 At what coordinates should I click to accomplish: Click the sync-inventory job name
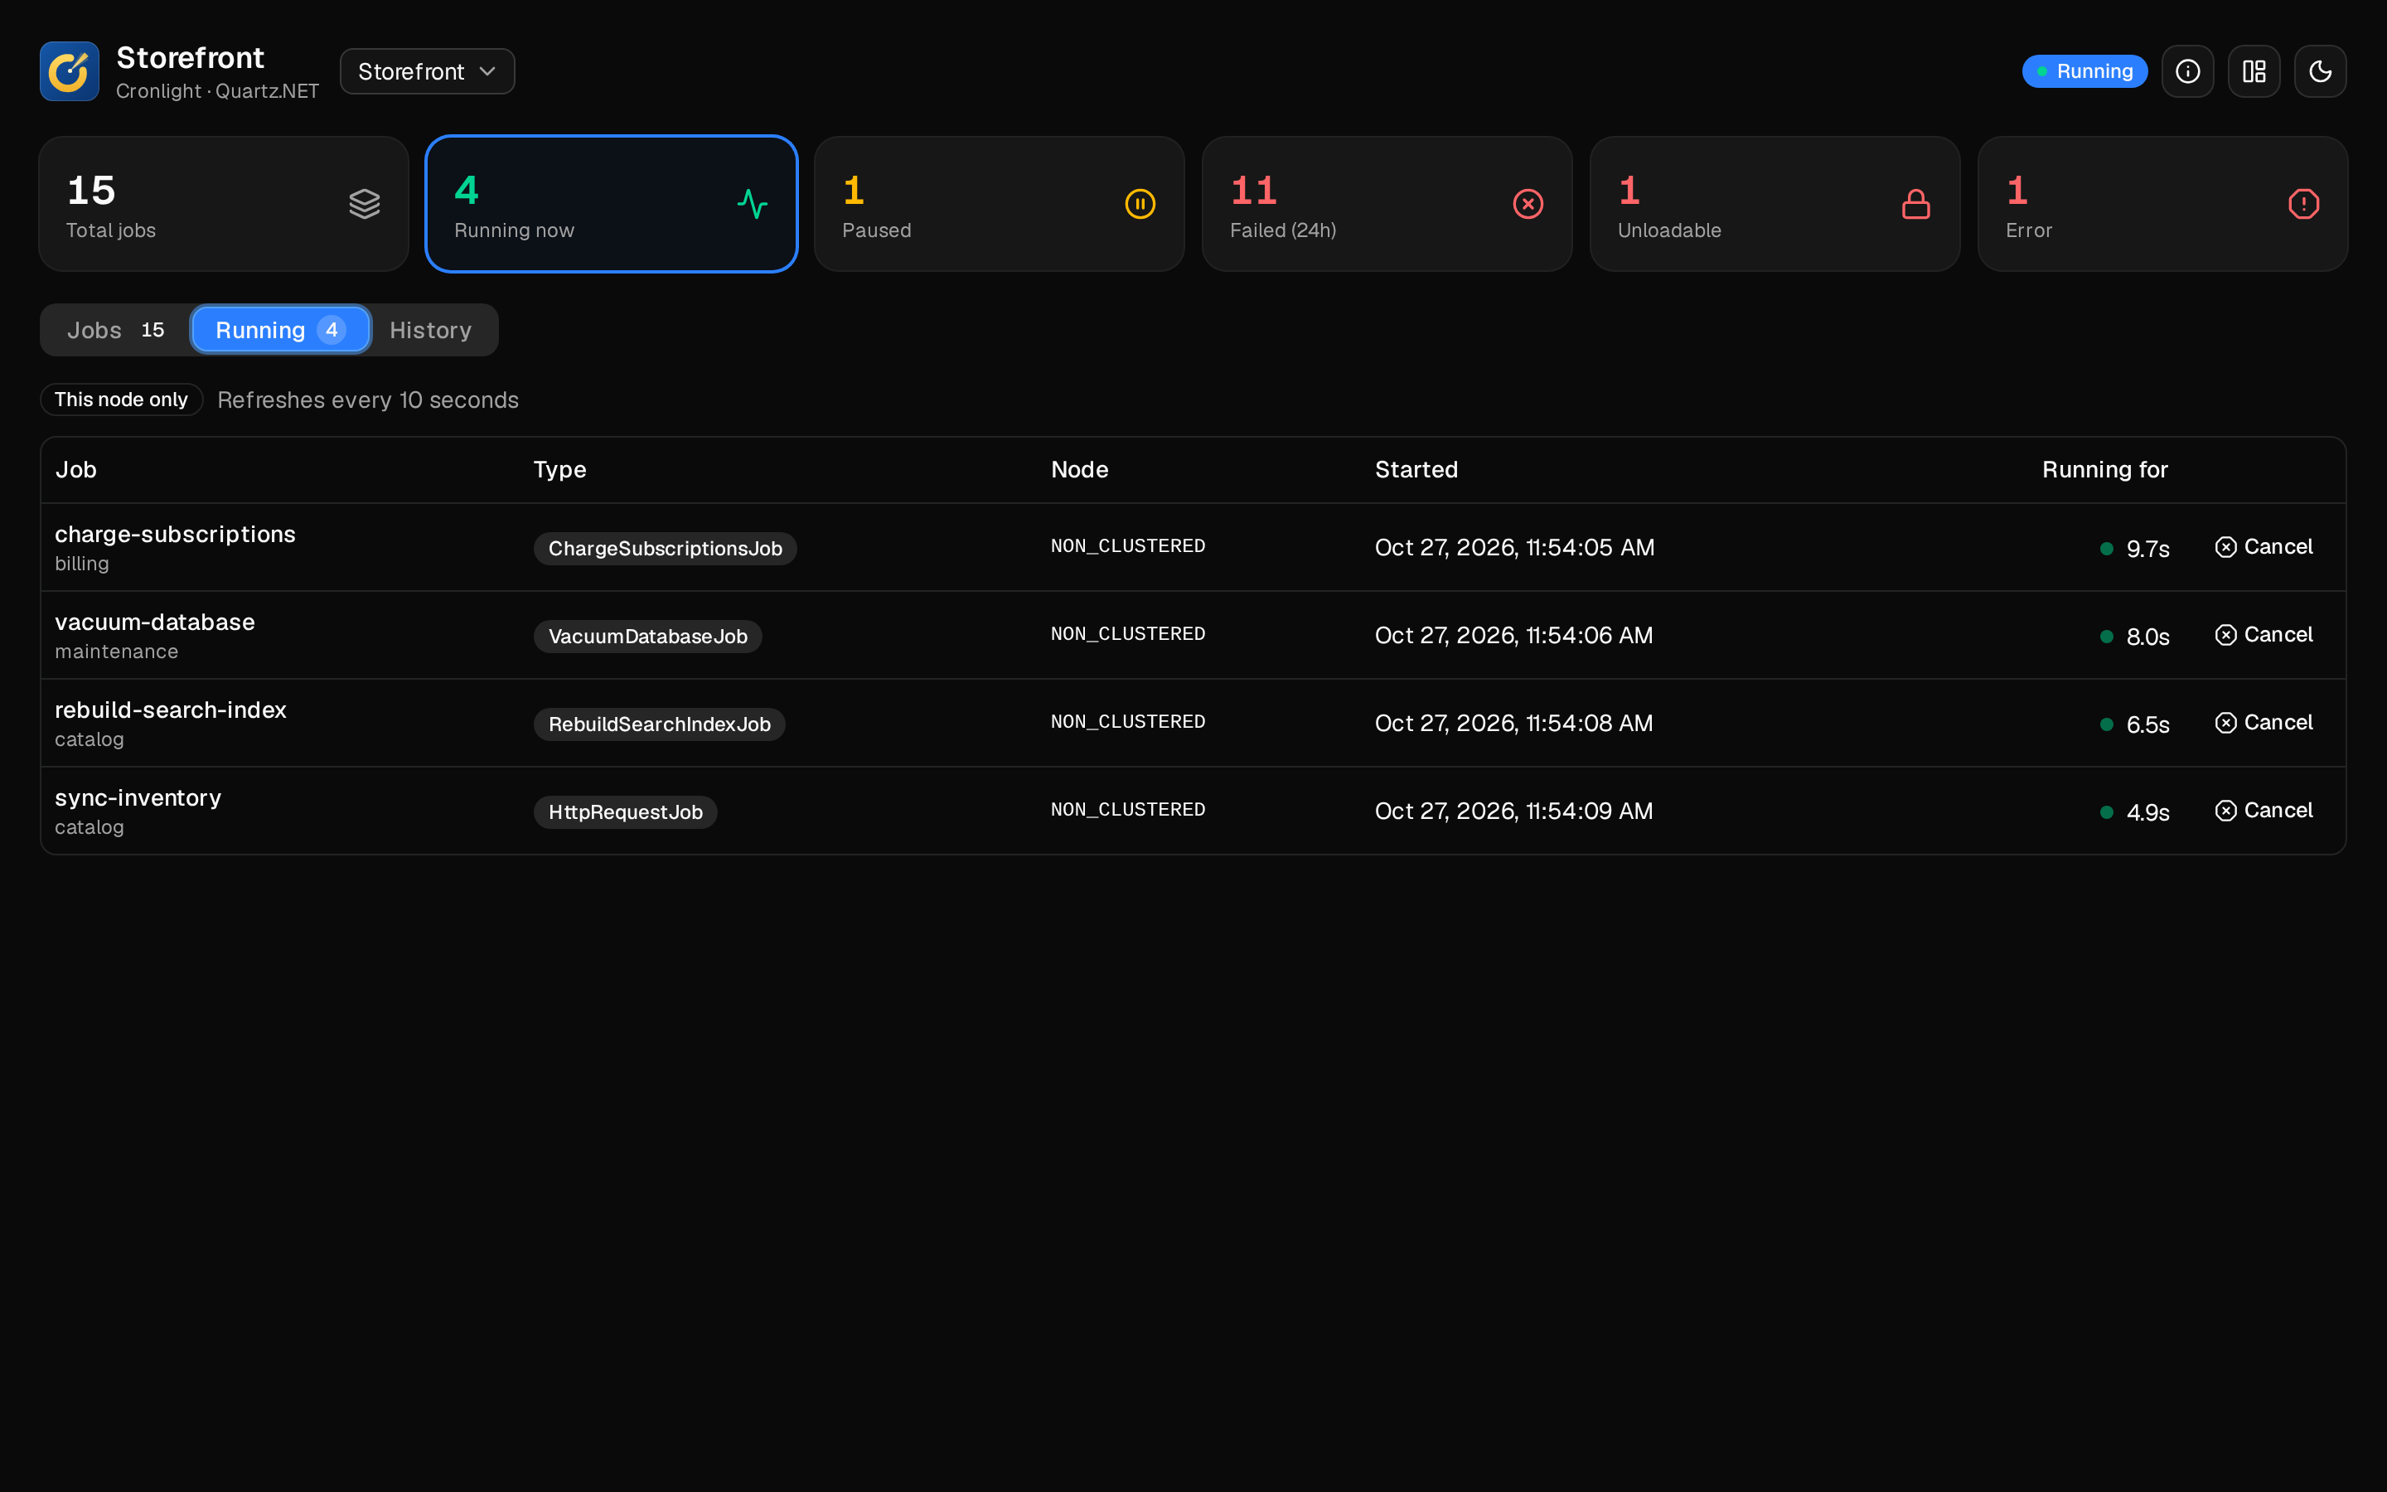(x=138, y=797)
